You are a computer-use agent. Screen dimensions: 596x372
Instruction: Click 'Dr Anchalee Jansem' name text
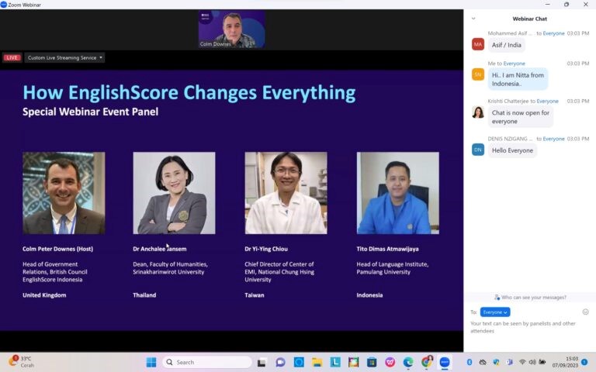pyautogui.click(x=160, y=249)
